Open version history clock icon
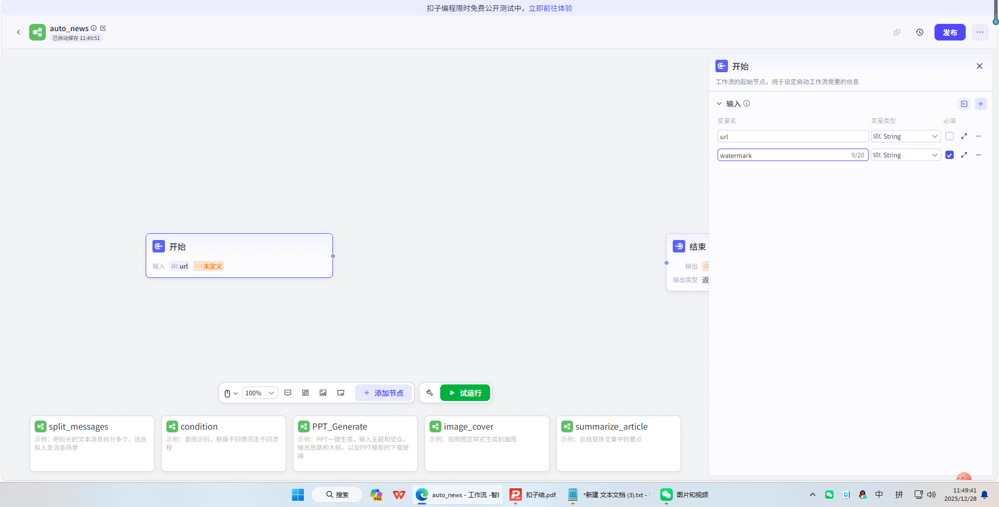999x507 pixels. point(920,32)
